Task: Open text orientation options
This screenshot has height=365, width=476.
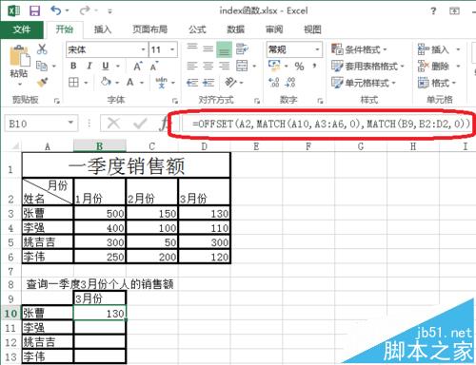Action: pos(230,83)
